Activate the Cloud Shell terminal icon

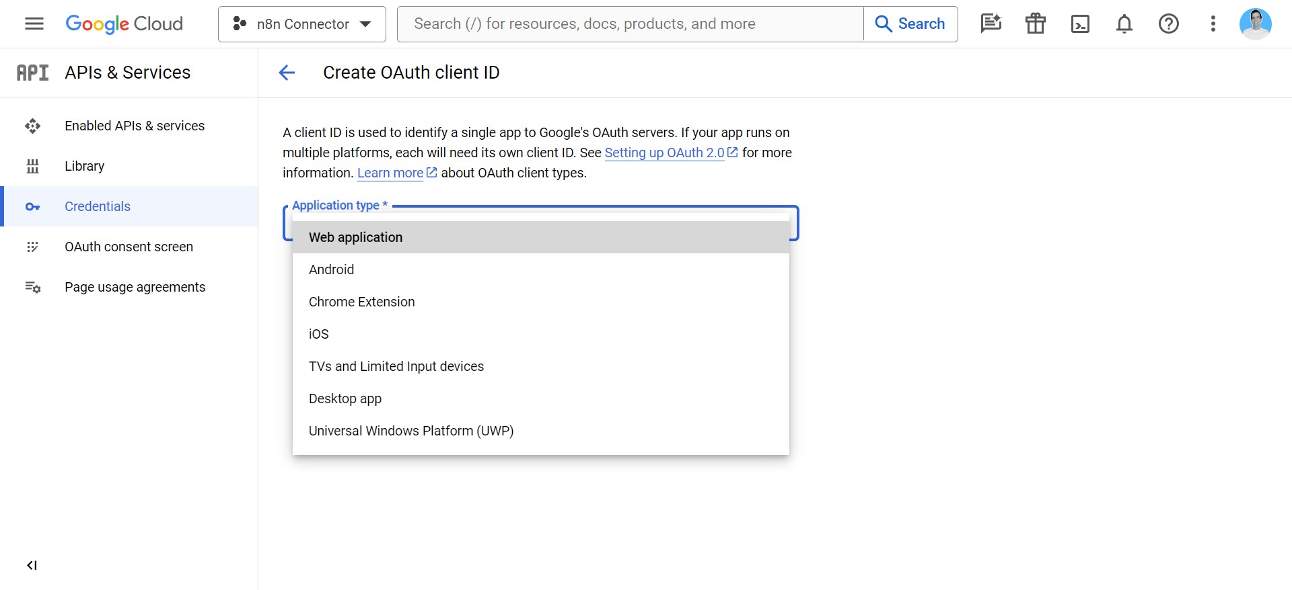1080,24
